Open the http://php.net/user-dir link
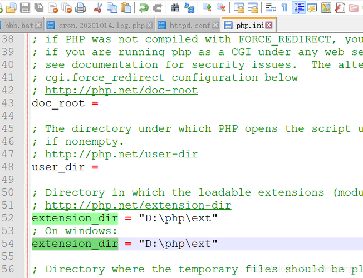Screen dimensions: 363x278 [121, 154]
